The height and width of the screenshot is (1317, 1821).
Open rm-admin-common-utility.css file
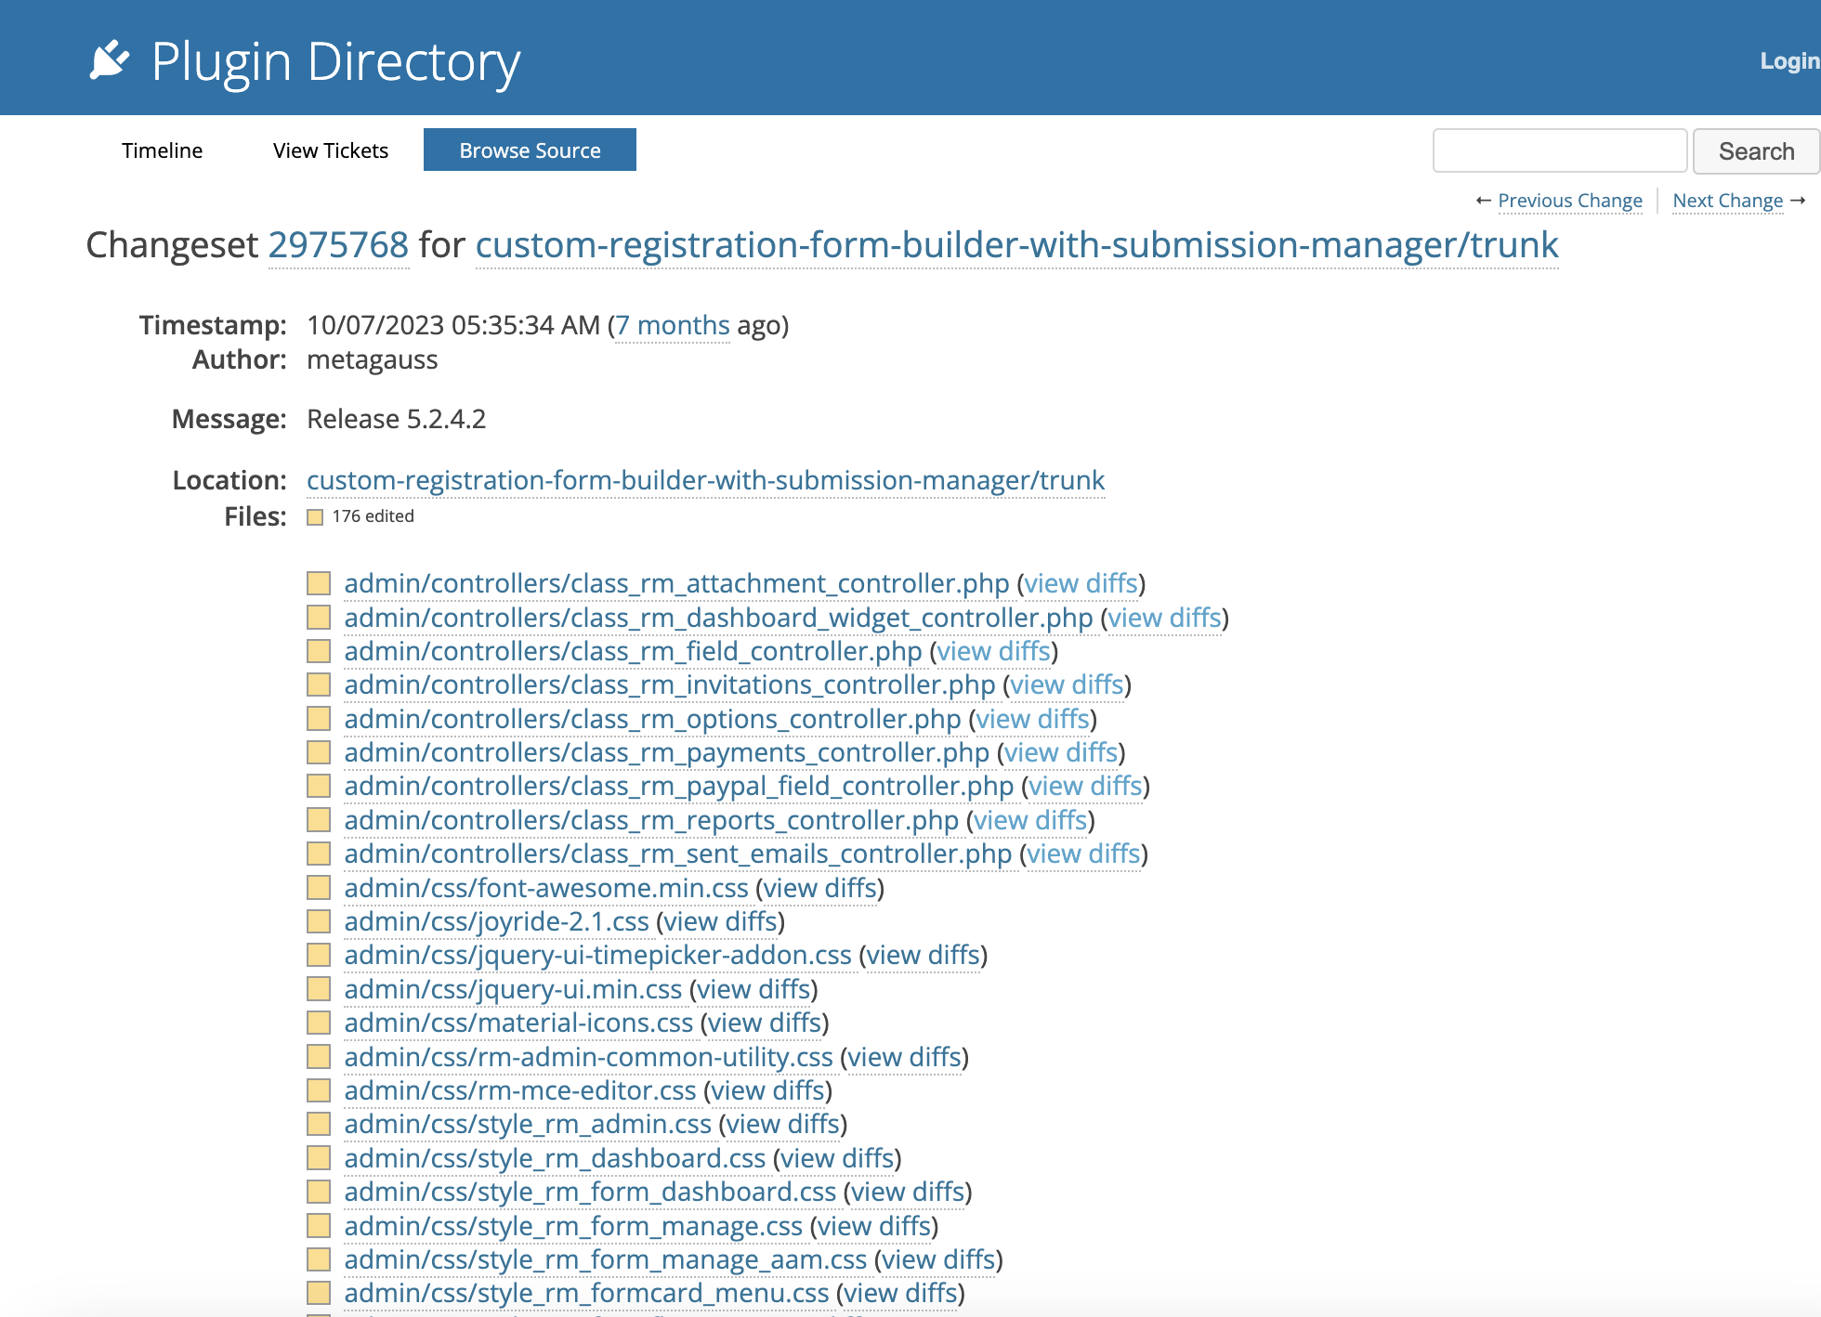click(x=588, y=1057)
